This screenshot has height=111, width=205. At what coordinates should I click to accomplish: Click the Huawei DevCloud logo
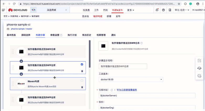point(18,10)
